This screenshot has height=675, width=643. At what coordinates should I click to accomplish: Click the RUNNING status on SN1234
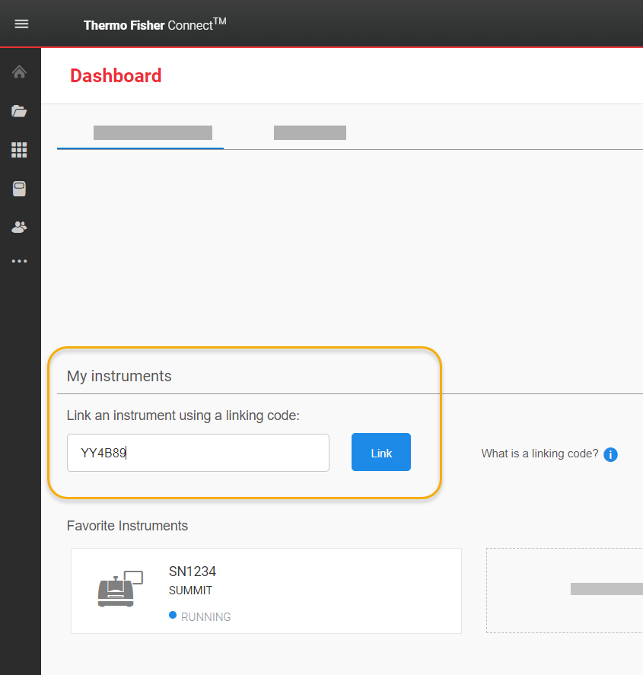click(205, 617)
